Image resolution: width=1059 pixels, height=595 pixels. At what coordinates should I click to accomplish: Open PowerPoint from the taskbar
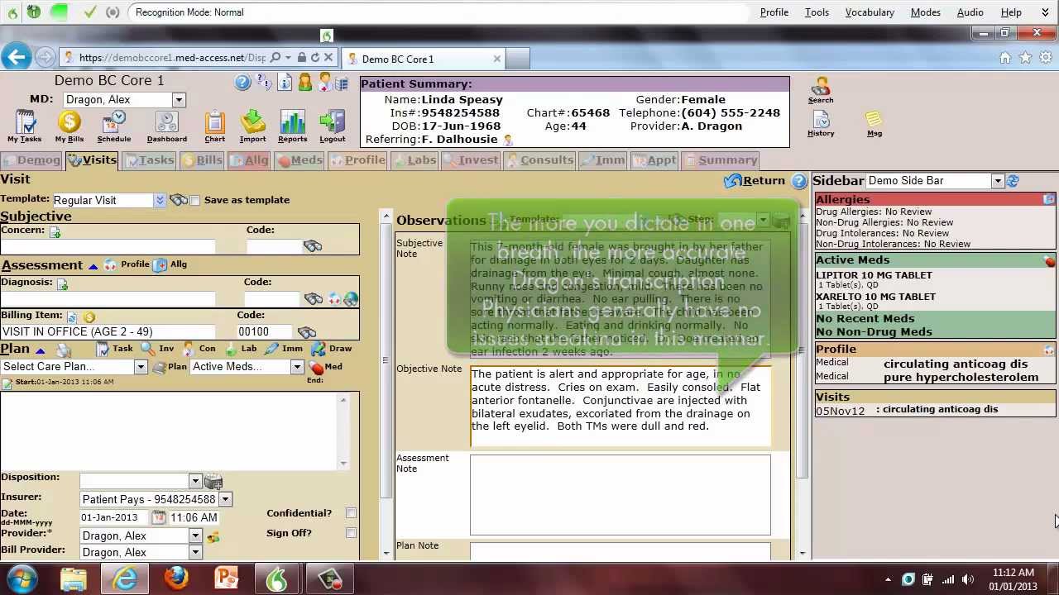coord(227,578)
